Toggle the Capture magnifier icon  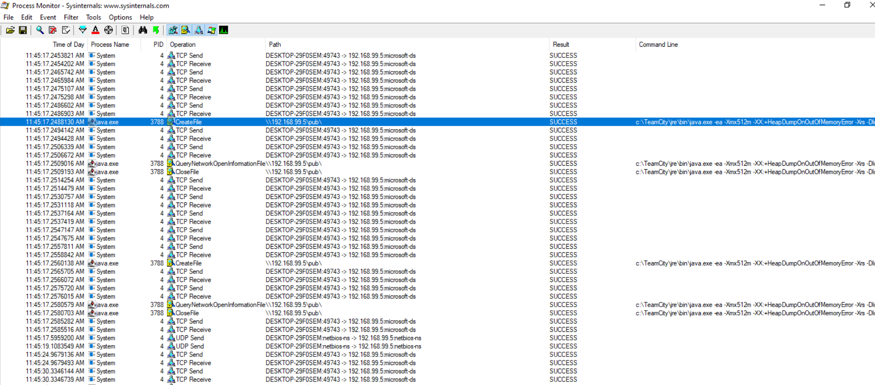coord(40,30)
